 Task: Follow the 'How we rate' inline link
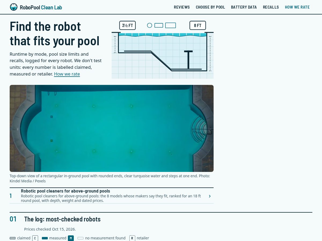coord(67,74)
